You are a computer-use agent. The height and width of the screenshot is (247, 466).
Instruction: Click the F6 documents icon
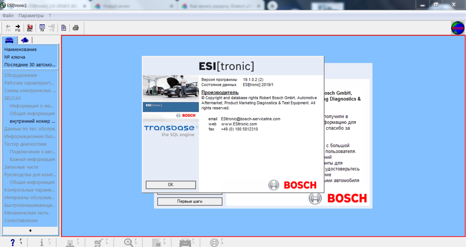(157, 243)
